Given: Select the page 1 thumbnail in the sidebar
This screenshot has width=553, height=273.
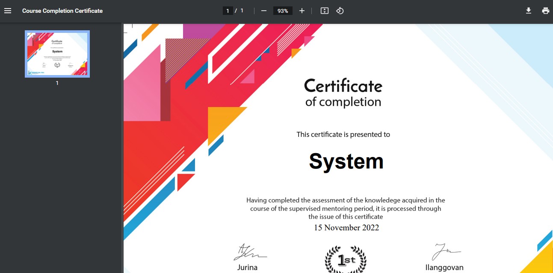Looking at the screenshot, I should pyautogui.click(x=57, y=54).
